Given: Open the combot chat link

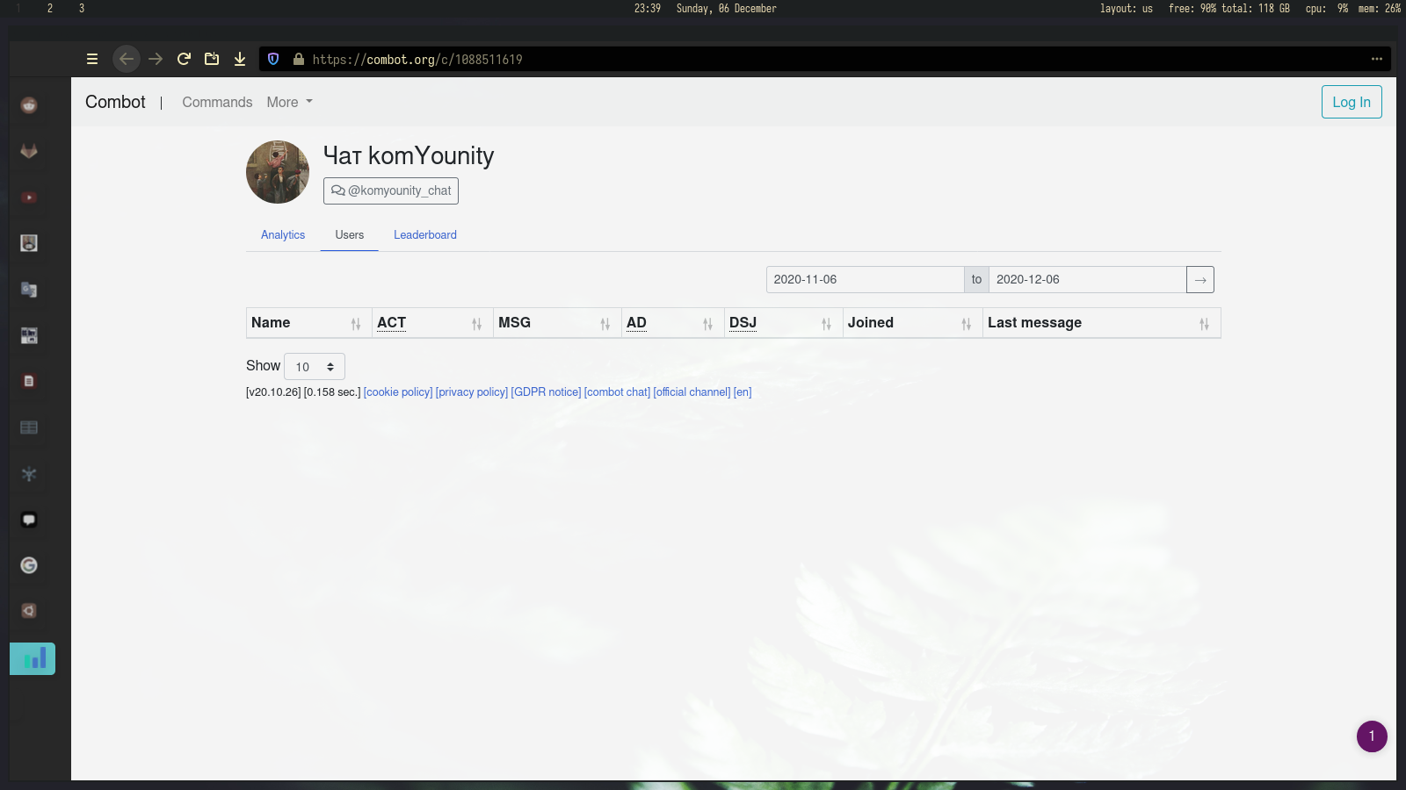Looking at the screenshot, I should (617, 392).
